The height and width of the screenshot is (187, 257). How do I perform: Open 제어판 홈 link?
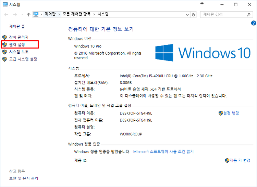pyautogui.click(x=17, y=26)
